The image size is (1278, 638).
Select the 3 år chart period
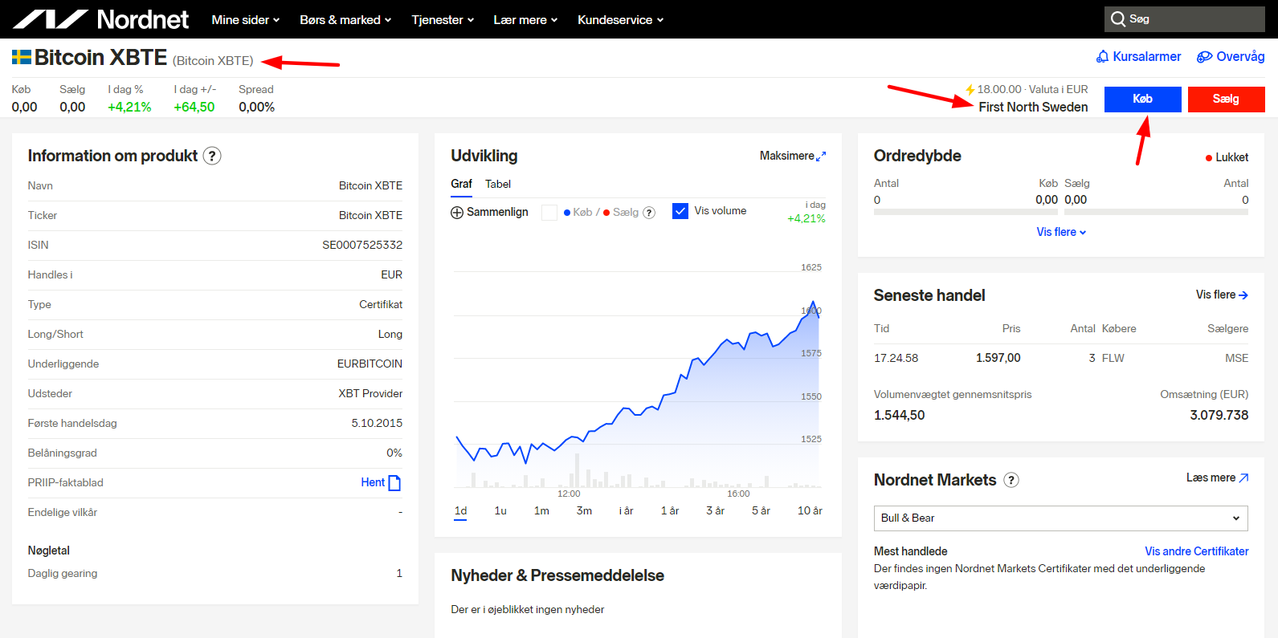716,510
